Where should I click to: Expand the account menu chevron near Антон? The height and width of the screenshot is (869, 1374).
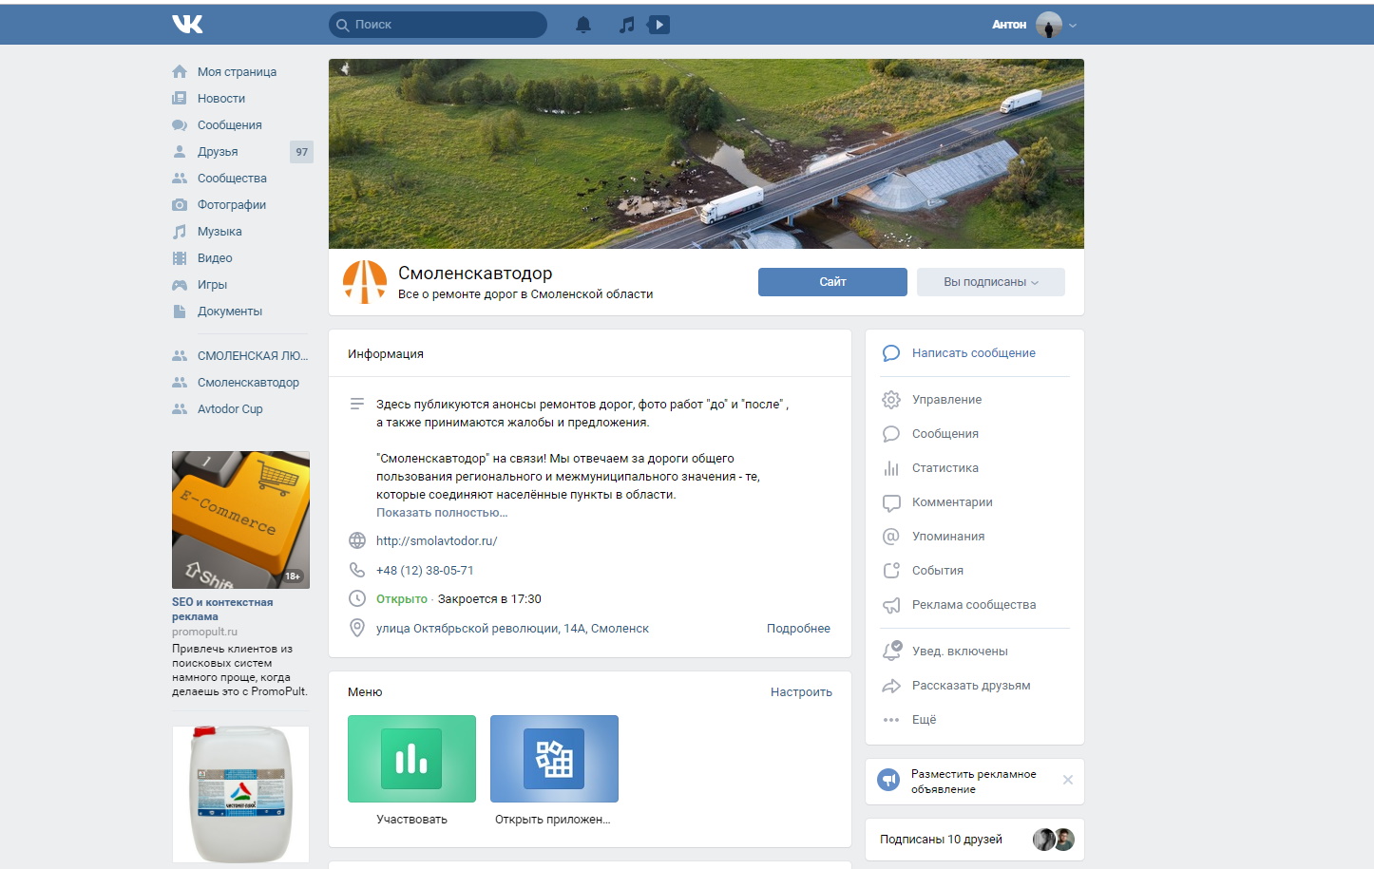point(1073,26)
